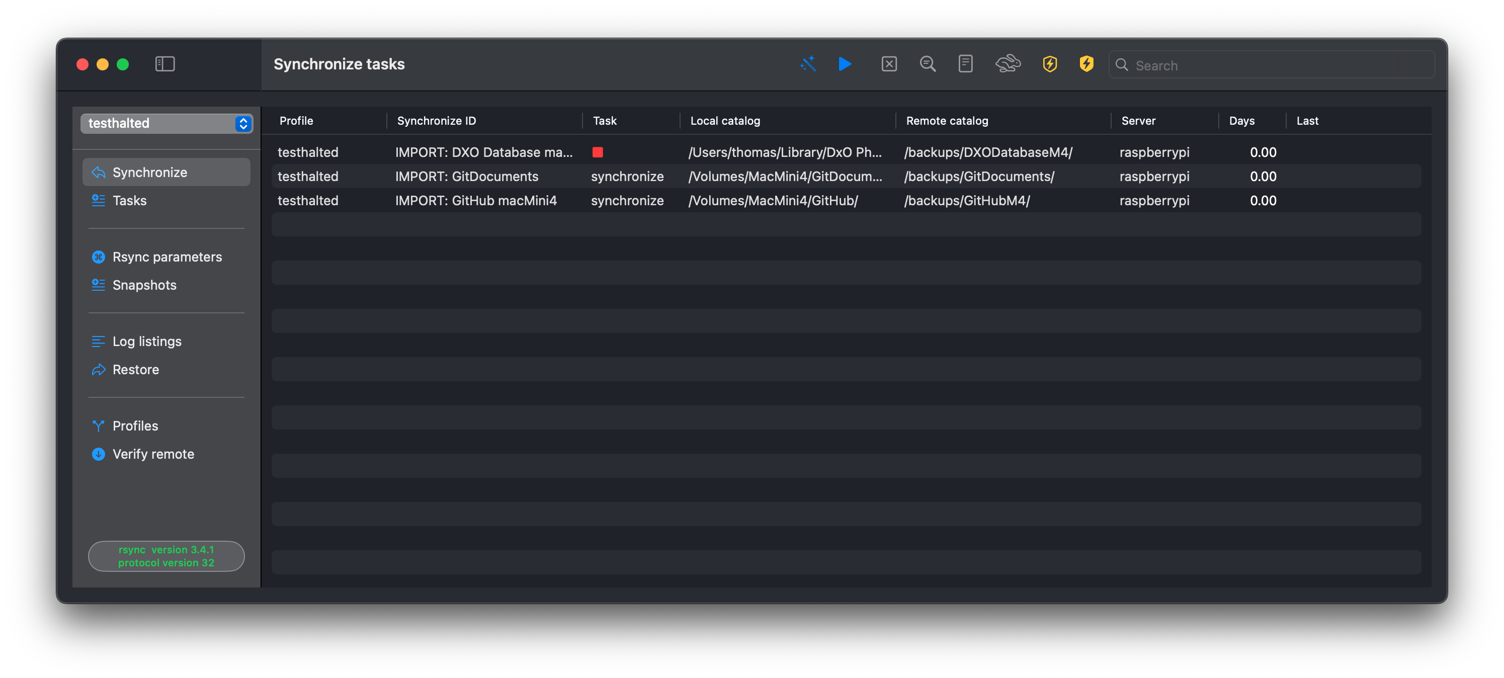Click raspberrypi server in GitHub macMini4 row
Image resolution: width=1504 pixels, height=678 pixels.
coord(1154,201)
